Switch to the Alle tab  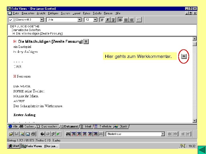coord(13,126)
